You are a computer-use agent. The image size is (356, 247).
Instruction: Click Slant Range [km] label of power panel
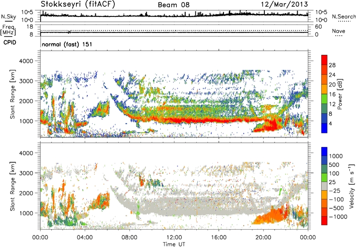click(12, 94)
